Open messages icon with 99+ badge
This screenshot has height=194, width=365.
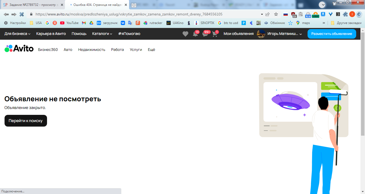click(205, 34)
